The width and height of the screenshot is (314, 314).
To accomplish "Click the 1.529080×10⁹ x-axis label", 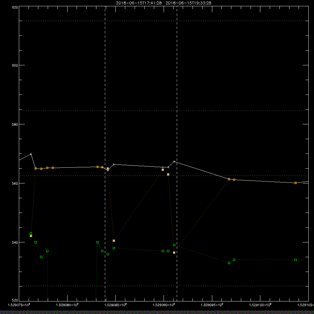I will pyautogui.click(x=67, y=305).
